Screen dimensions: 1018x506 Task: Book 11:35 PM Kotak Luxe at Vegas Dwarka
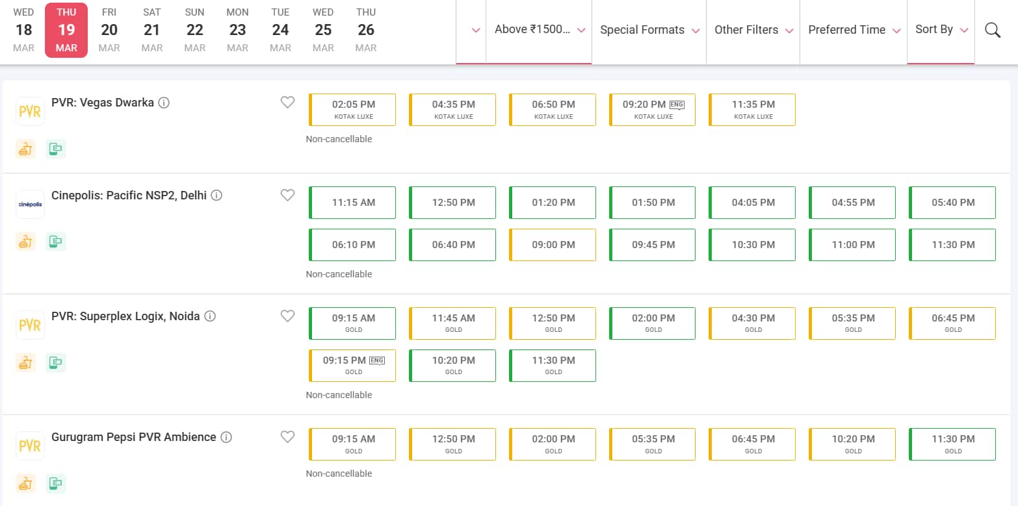tap(752, 110)
